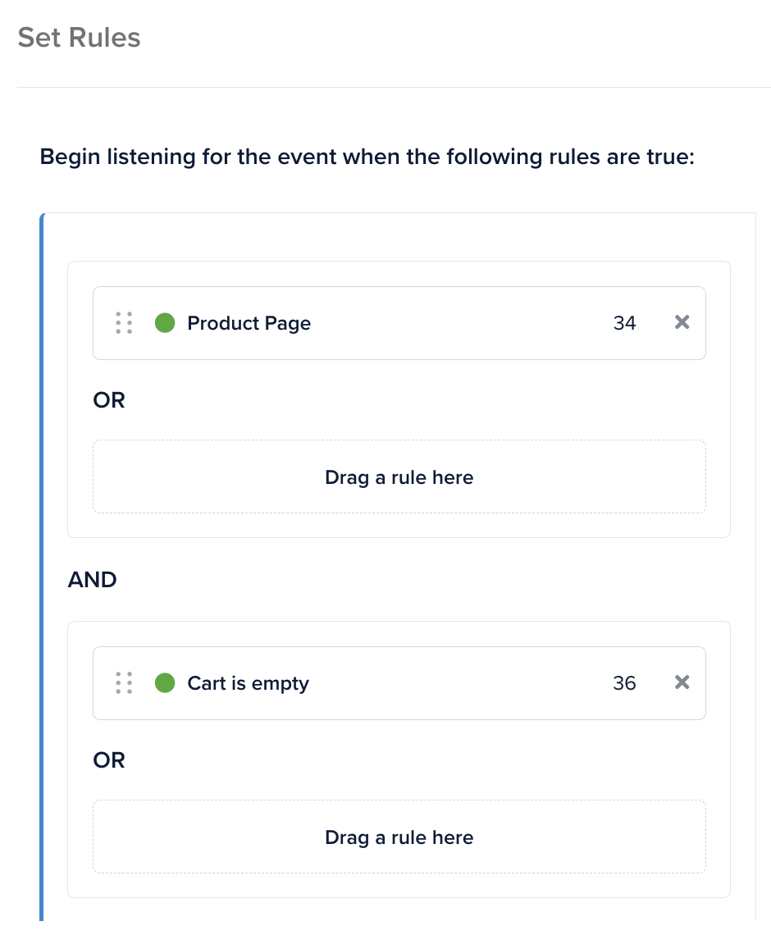Click the 36 count on Cart is empty

tap(624, 683)
